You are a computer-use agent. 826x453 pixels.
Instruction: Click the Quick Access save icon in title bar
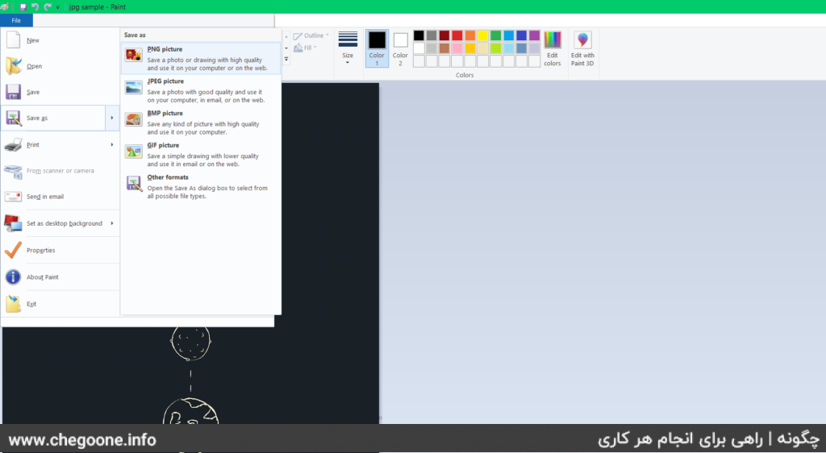(x=23, y=6)
